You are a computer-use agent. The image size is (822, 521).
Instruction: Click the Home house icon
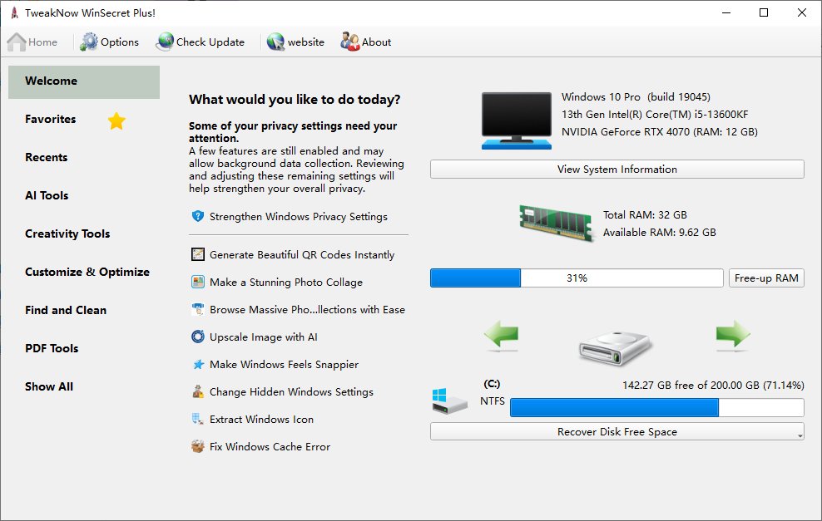tap(17, 42)
